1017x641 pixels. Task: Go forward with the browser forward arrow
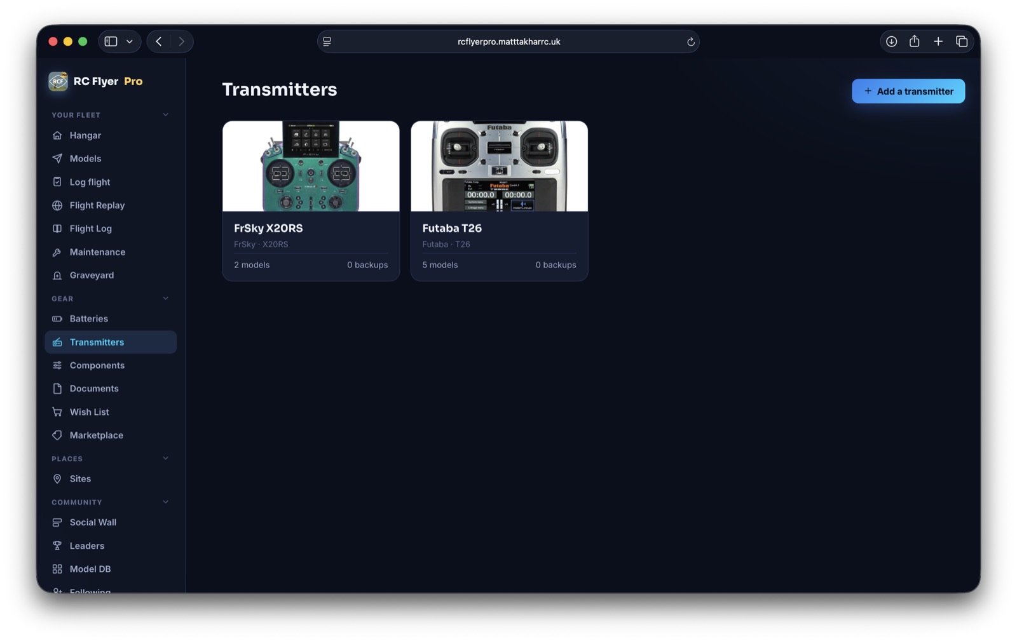tap(182, 41)
